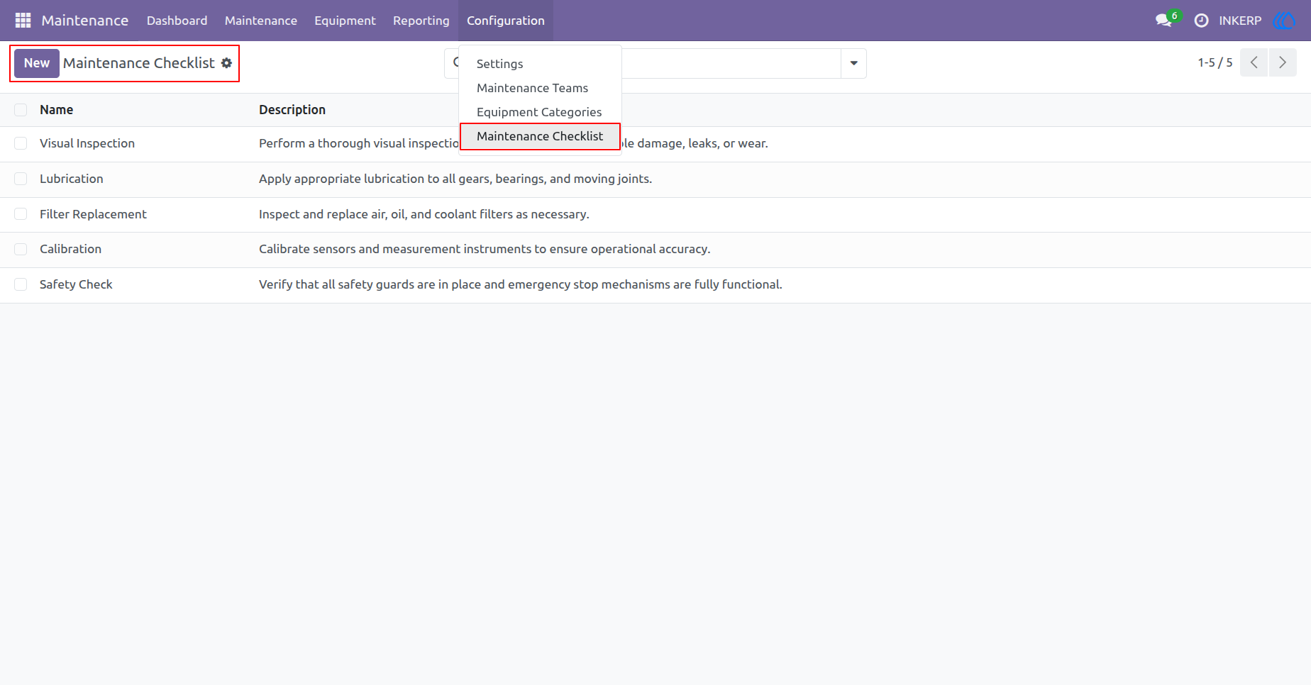The width and height of the screenshot is (1311, 685).
Task: Open the Filter Replacement record
Action: tap(93, 214)
